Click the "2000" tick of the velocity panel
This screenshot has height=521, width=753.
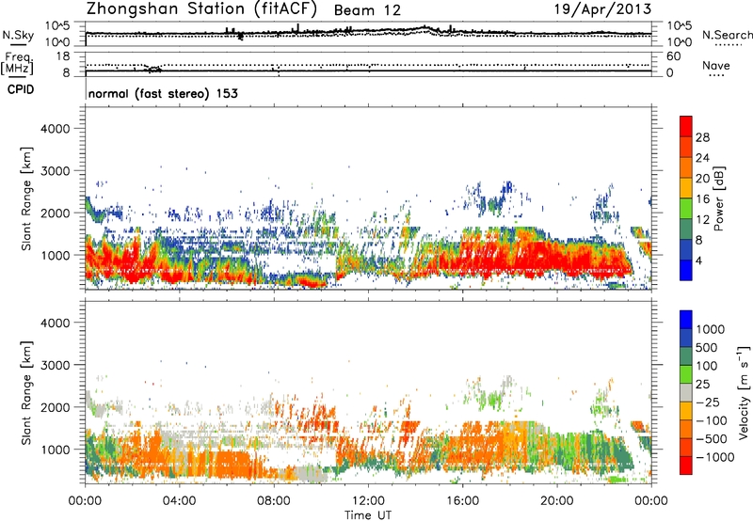55,407
